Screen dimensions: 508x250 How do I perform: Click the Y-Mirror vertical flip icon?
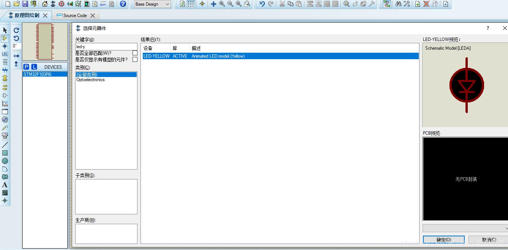16,64
